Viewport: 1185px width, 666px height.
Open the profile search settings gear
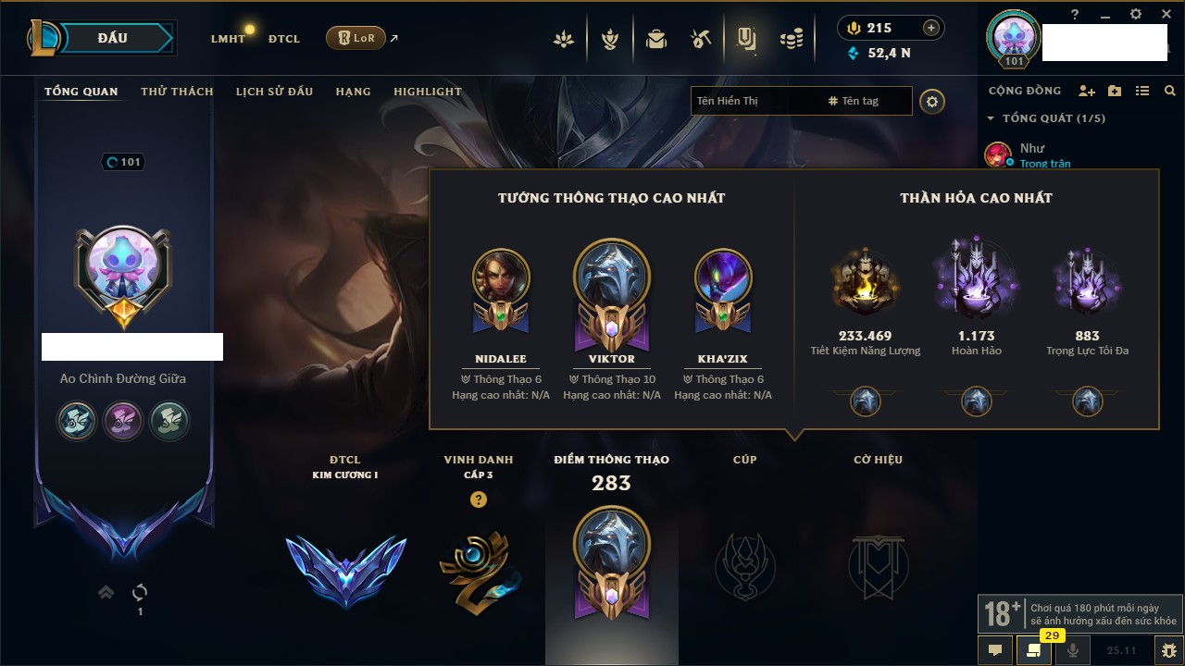932,101
